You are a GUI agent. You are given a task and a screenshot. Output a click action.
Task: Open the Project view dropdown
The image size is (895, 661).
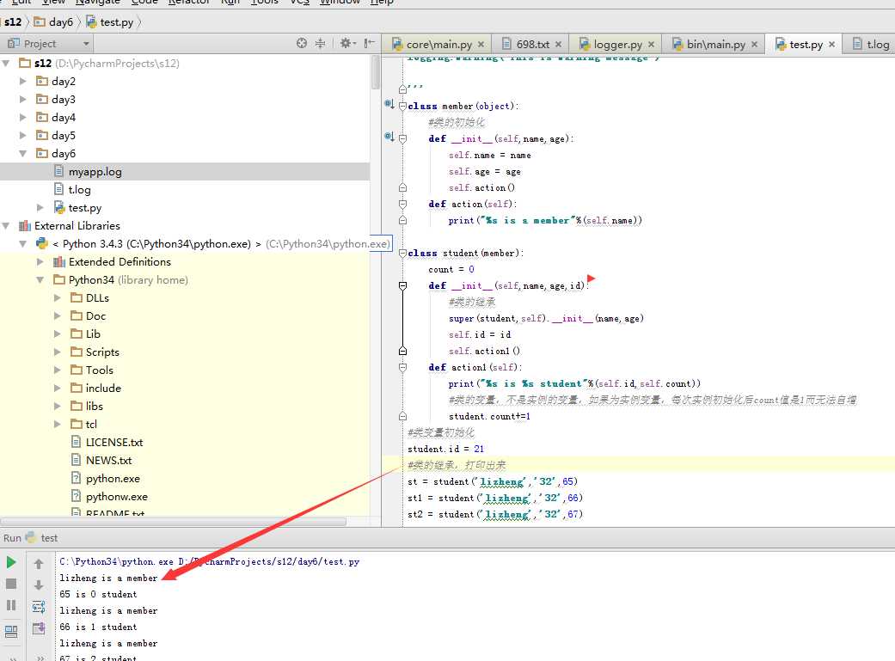[x=86, y=44]
